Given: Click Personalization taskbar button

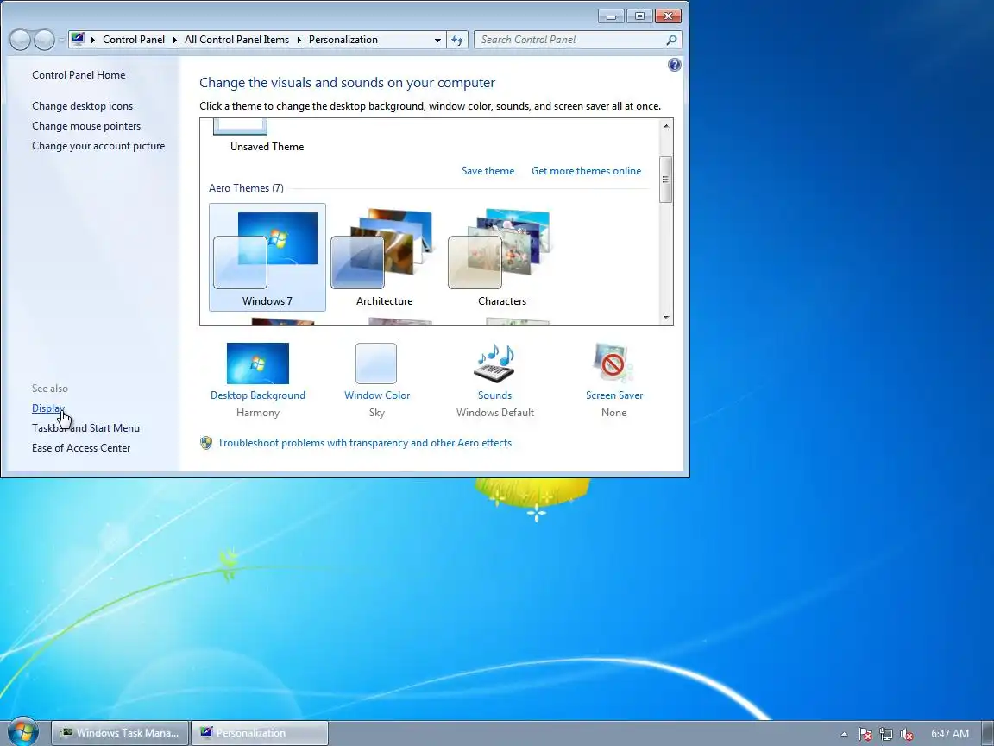Looking at the screenshot, I should [259, 733].
